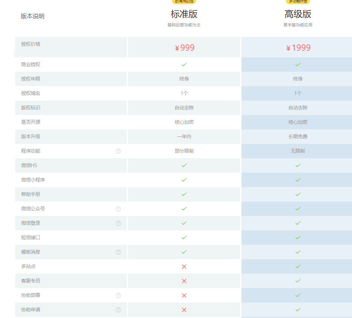Click 高级版 checkmark in 帮助手册 row
The image size is (352, 318).
[x=298, y=194]
